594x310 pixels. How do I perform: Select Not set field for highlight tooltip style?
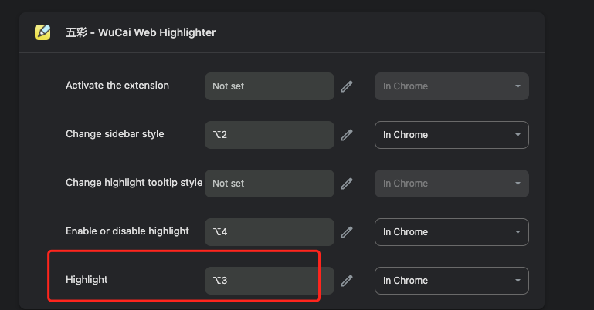[x=270, y=184]
